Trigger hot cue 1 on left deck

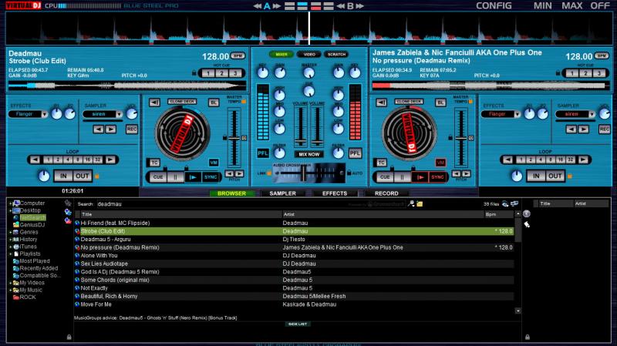click(208, 73)
